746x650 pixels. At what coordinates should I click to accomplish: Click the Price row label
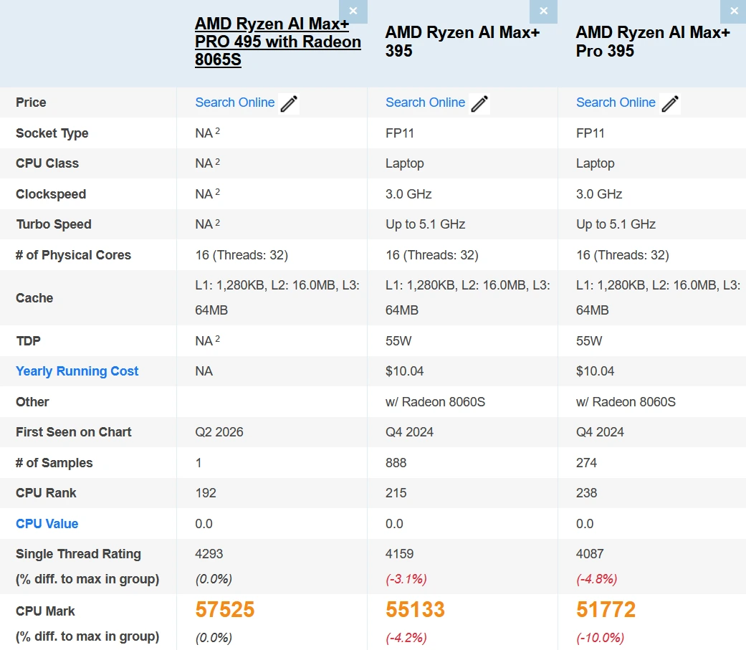pyautogui.click(x=31, y=102)
